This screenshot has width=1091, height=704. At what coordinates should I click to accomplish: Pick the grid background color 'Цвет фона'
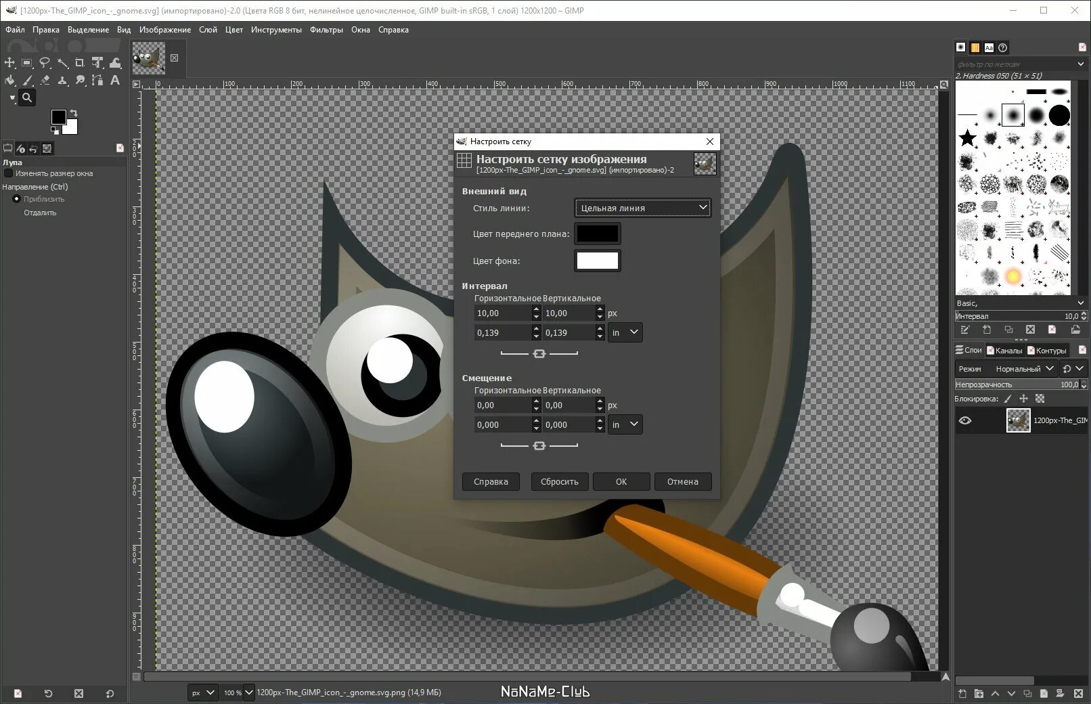tap(597, 261)
